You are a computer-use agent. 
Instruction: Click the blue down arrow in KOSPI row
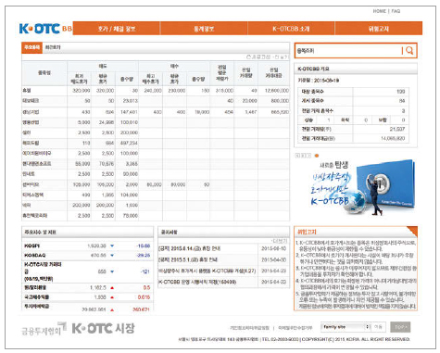(x=112, y=246)
